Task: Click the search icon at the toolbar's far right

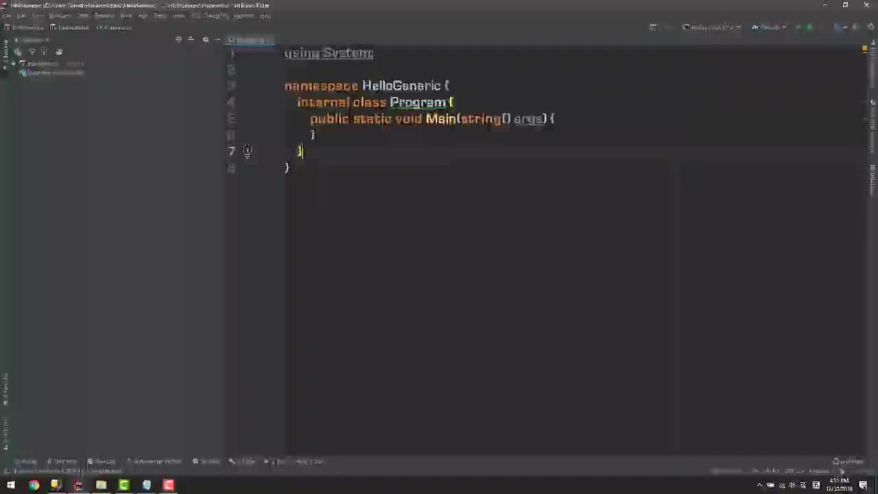Action: 871,27
